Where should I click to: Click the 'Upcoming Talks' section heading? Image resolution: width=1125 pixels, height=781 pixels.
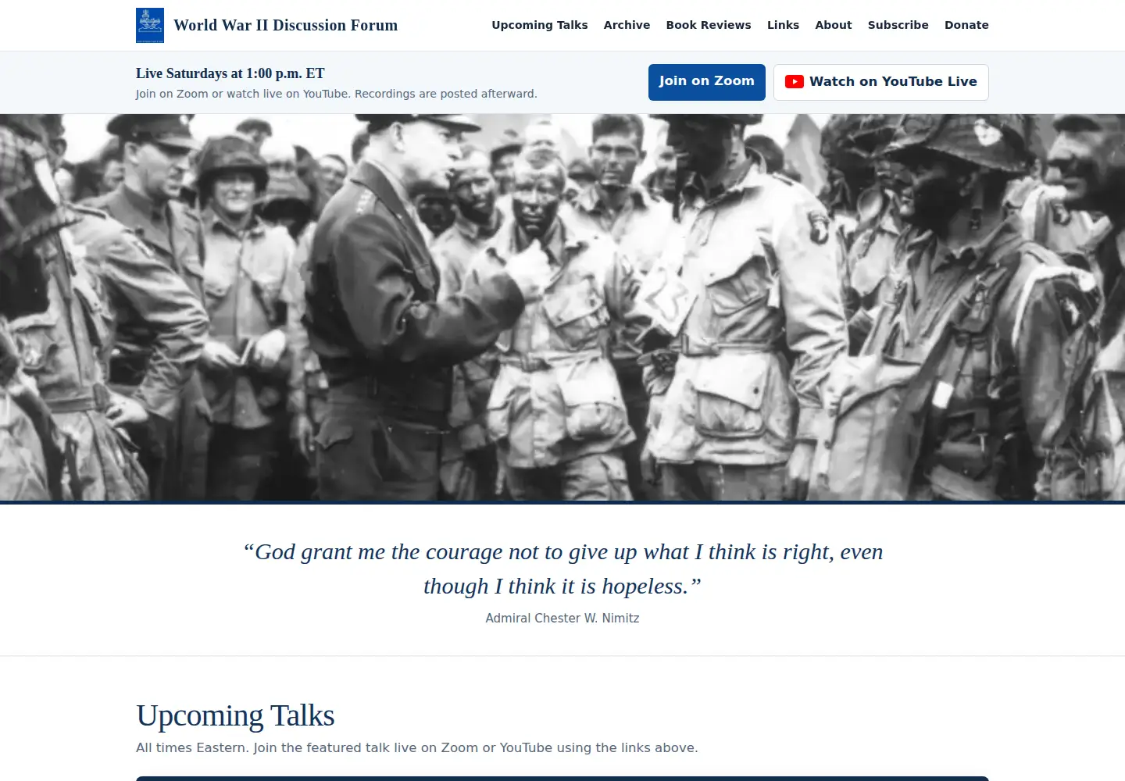click(x=235, y=715)
